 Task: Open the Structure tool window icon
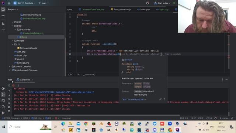click(3, 24)
